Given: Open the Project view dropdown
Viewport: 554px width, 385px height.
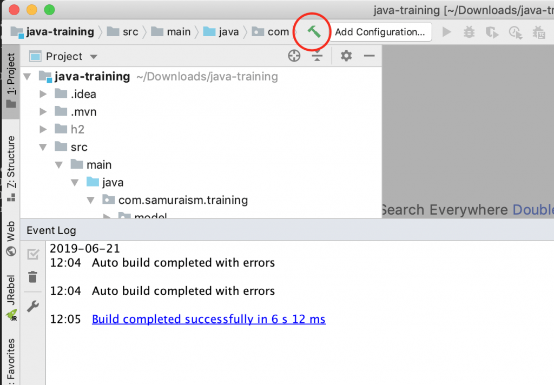Looking at the screenshot, I should coord(94,57).
